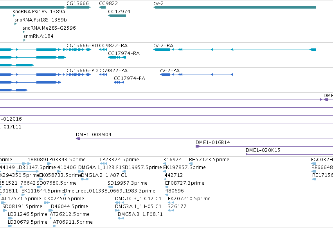Select the DME1-016B14 clone start marker
333x228 pixels.
(x=198, y=146)
